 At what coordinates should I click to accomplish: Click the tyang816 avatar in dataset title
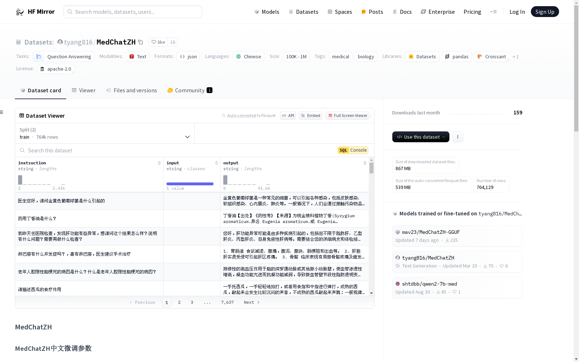pyautogui.click(x=60, y=42)
